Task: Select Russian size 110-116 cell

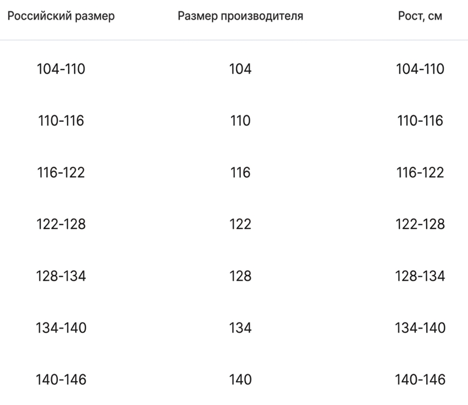Action: click(x=61, y=121)
